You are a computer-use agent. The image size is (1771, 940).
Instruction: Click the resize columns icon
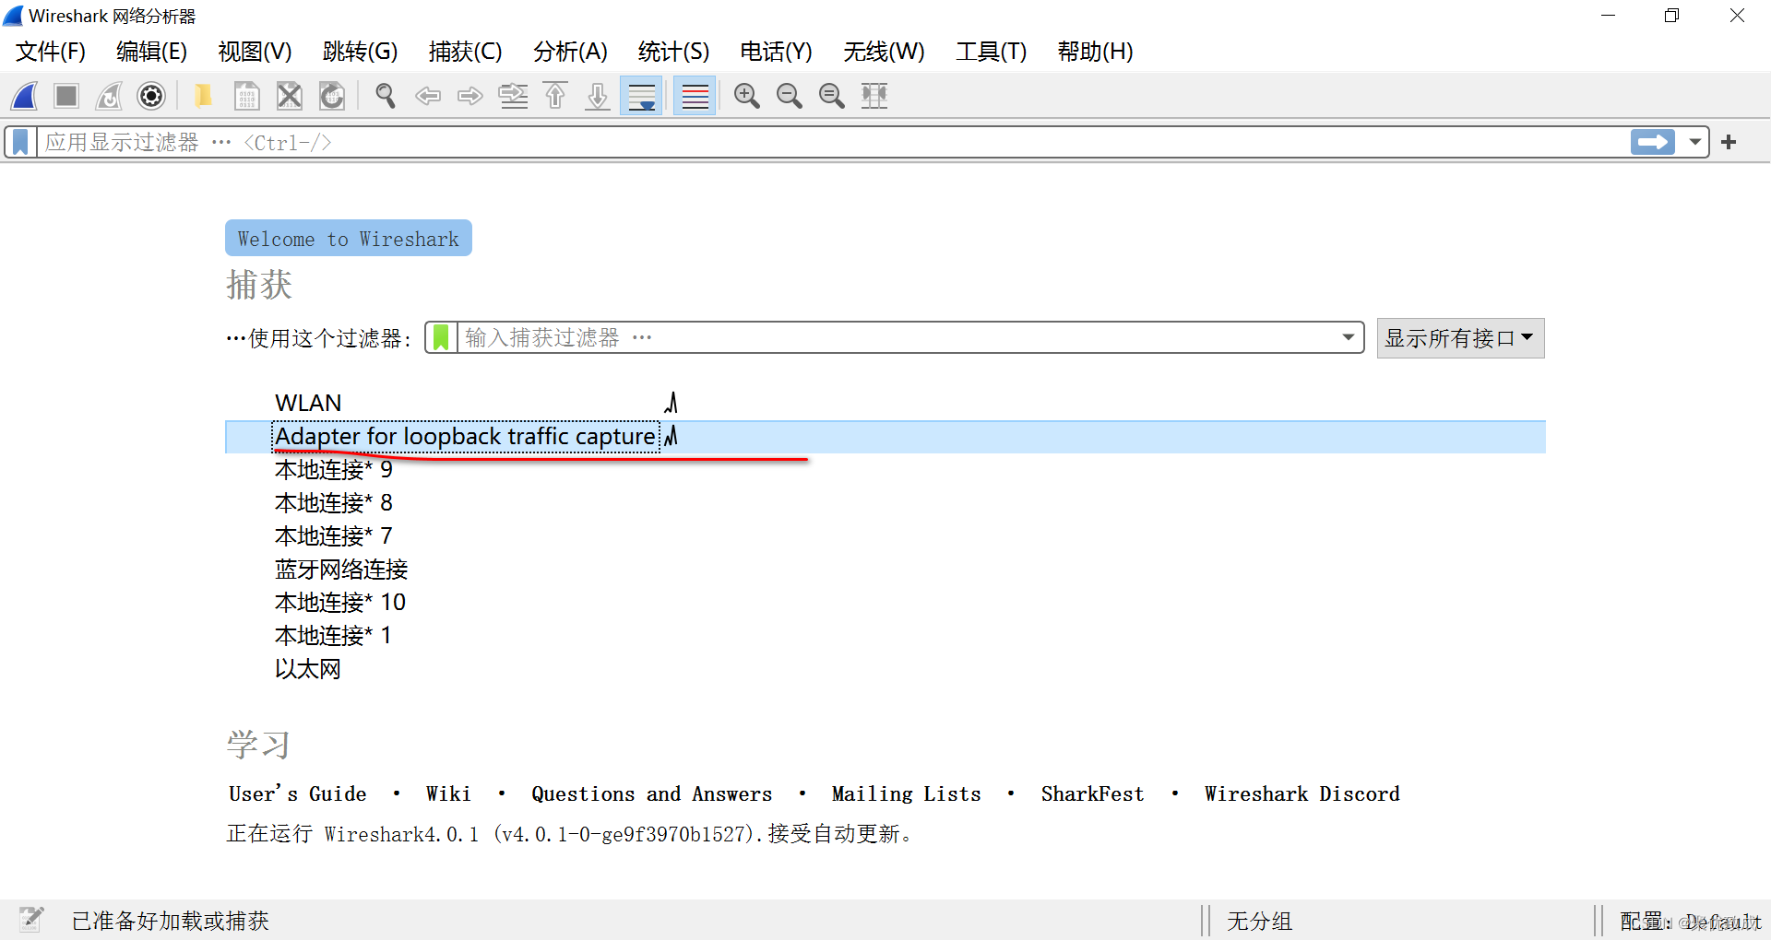[874, 96]
